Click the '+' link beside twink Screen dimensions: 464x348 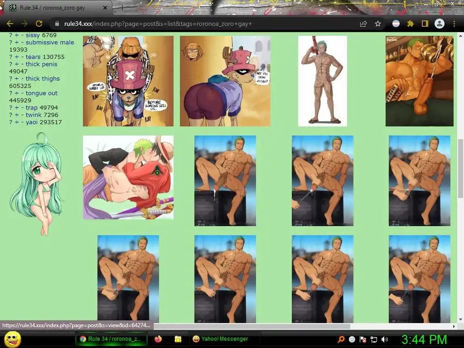point(17,115)
